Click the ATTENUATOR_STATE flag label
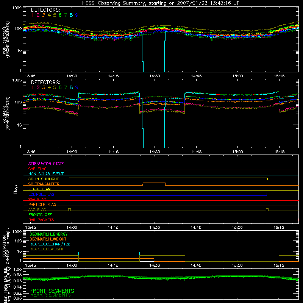Screen dimensions: 303x303 (46, 164)
